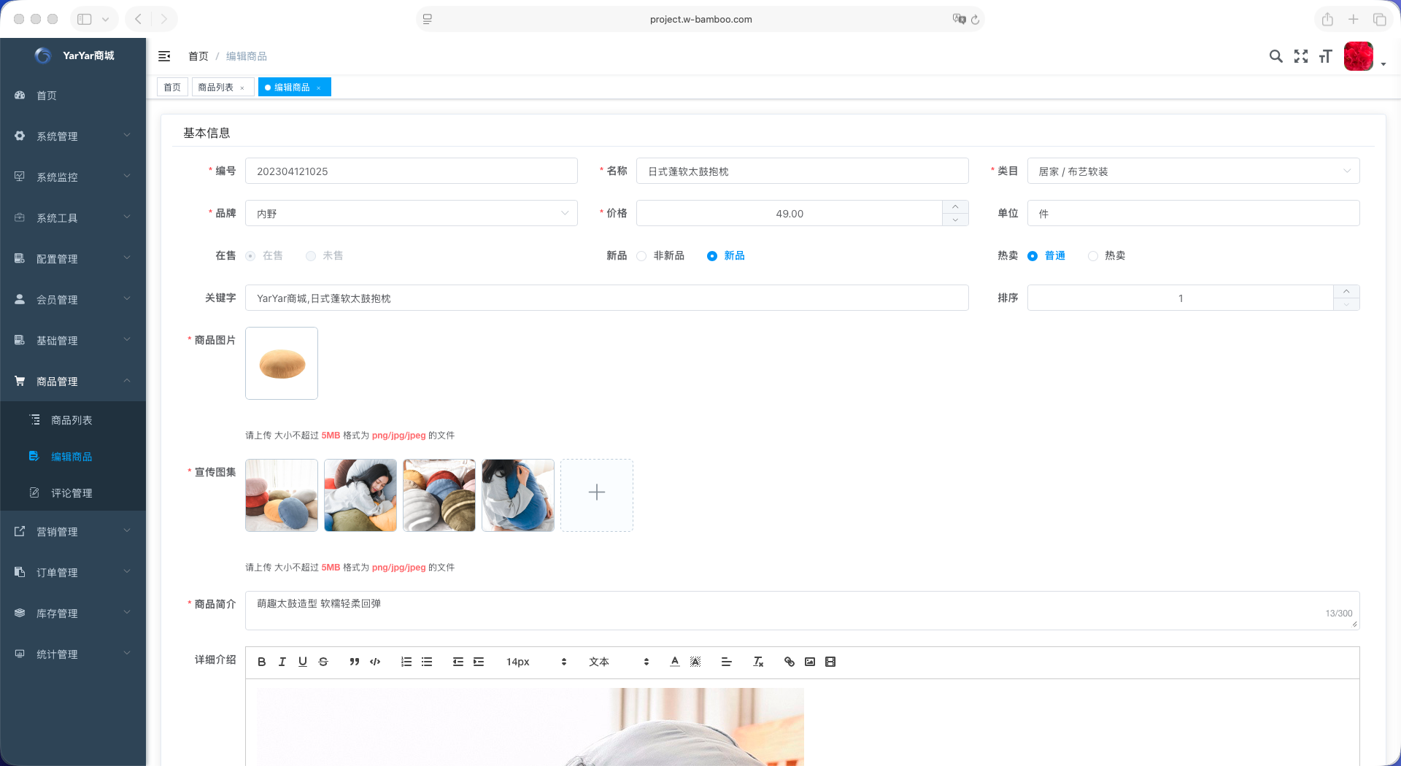Increase the 价格 value with up arrow
This screenshot has width=1401, height=766.
(955, 206)
